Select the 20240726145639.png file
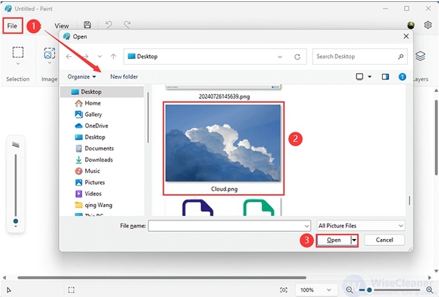The width and height of the screenshot is (439, 297). [224, 96]
